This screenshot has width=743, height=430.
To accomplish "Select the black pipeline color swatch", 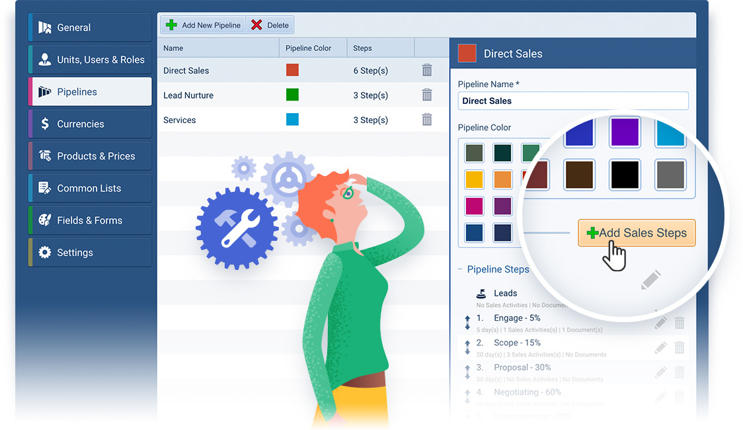I will point(624,175).
